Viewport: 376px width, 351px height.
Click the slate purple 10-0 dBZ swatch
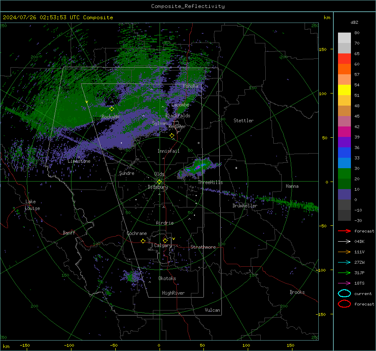344,194
